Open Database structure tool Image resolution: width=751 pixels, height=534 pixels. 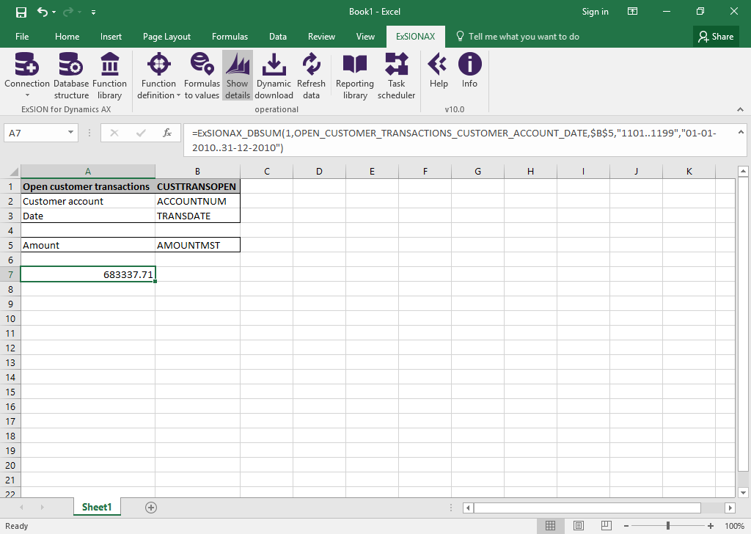click(x=71, y=76)
